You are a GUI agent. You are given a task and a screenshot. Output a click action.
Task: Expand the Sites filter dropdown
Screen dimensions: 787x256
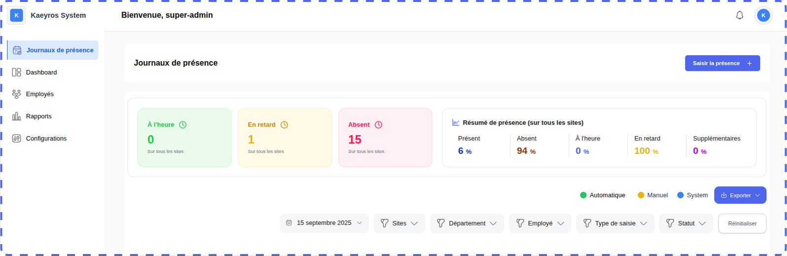click(399, 223)
